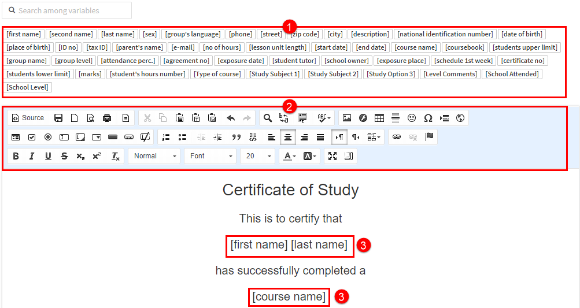This screenshot has height=308, width=580.
Task: Apply Block Quote formatting
Action: point(236,137)
